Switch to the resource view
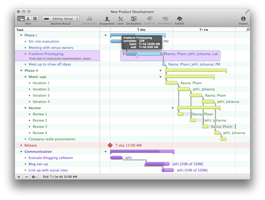 (x=28, y=19)
